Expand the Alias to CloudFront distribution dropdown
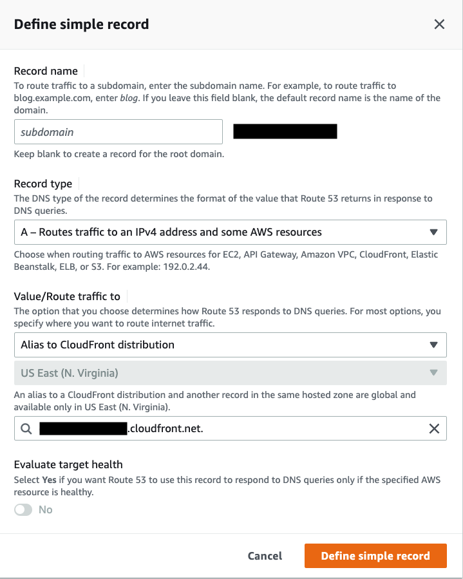This screenshot has height=579, width=463. tap(230, 345)
